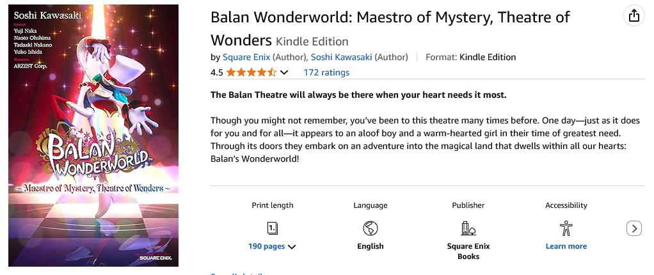
Task: Click the publisher building icon
Action: [468, 228]
